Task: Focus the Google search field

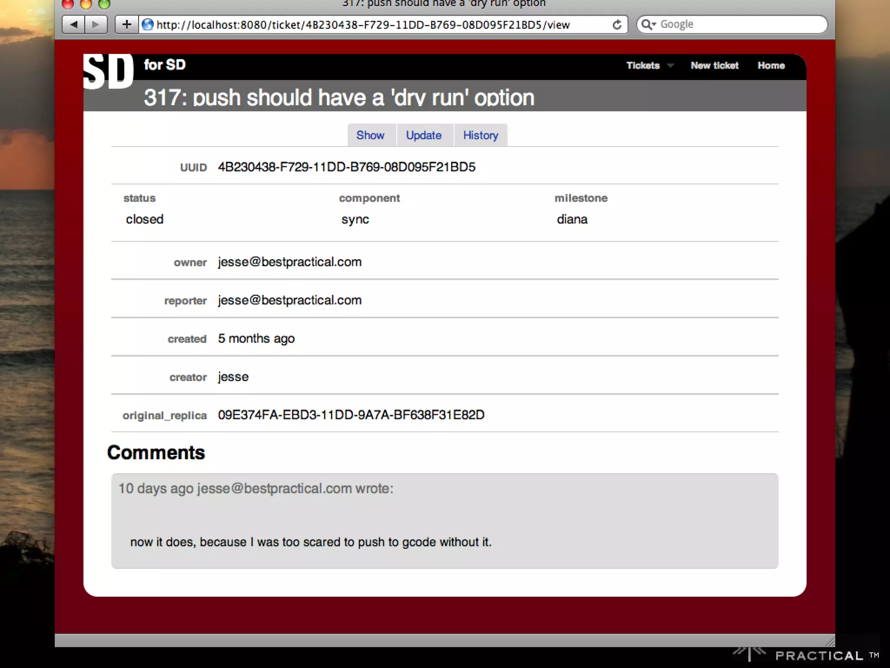Action: [x=739, y=24]
